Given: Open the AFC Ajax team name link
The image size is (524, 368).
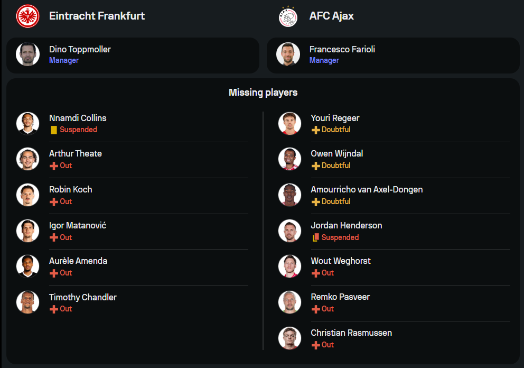Looking at the screenshot, I should coord(331,16).
